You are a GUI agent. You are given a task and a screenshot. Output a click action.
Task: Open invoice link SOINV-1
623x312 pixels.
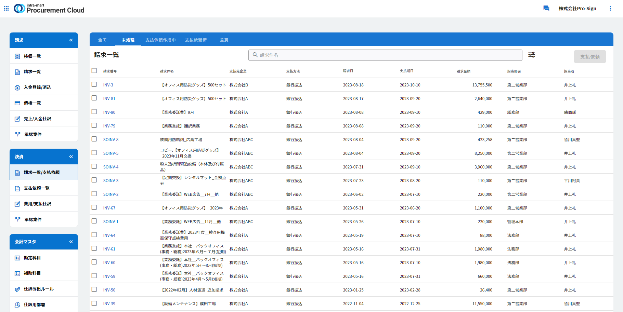click(111, 222)
